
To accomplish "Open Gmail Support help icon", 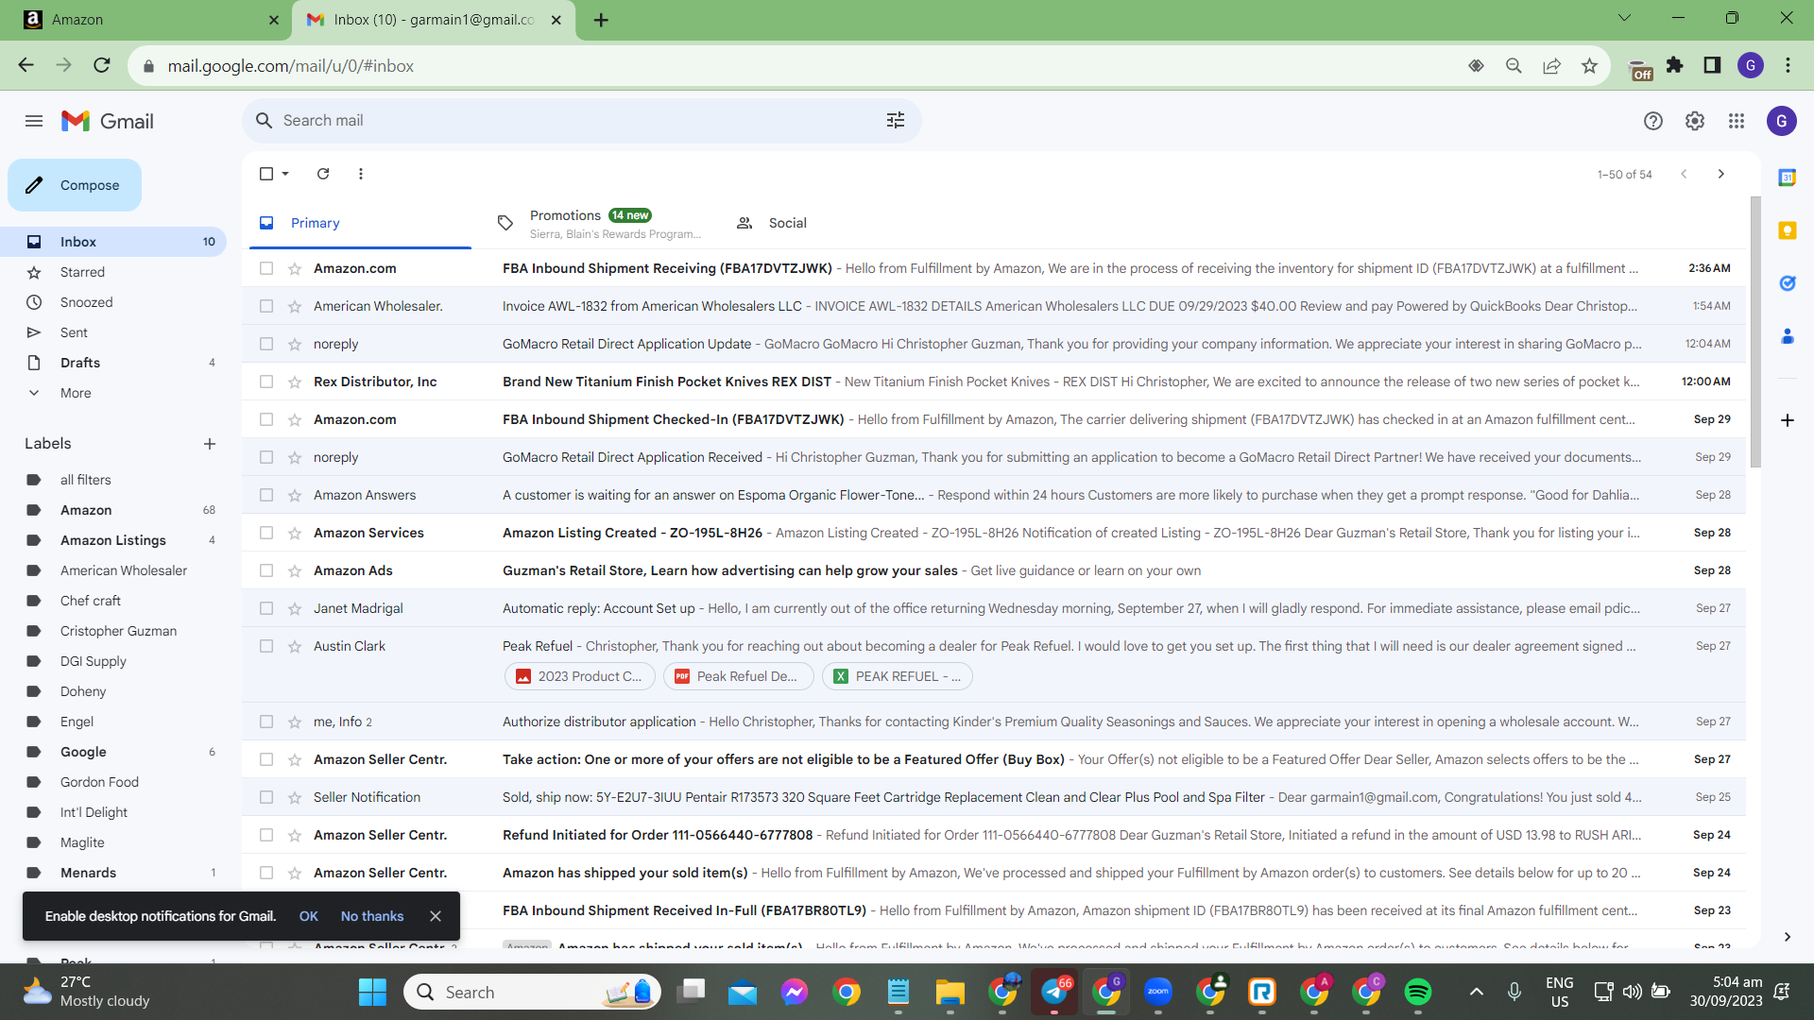I will tap(1653, 121).
